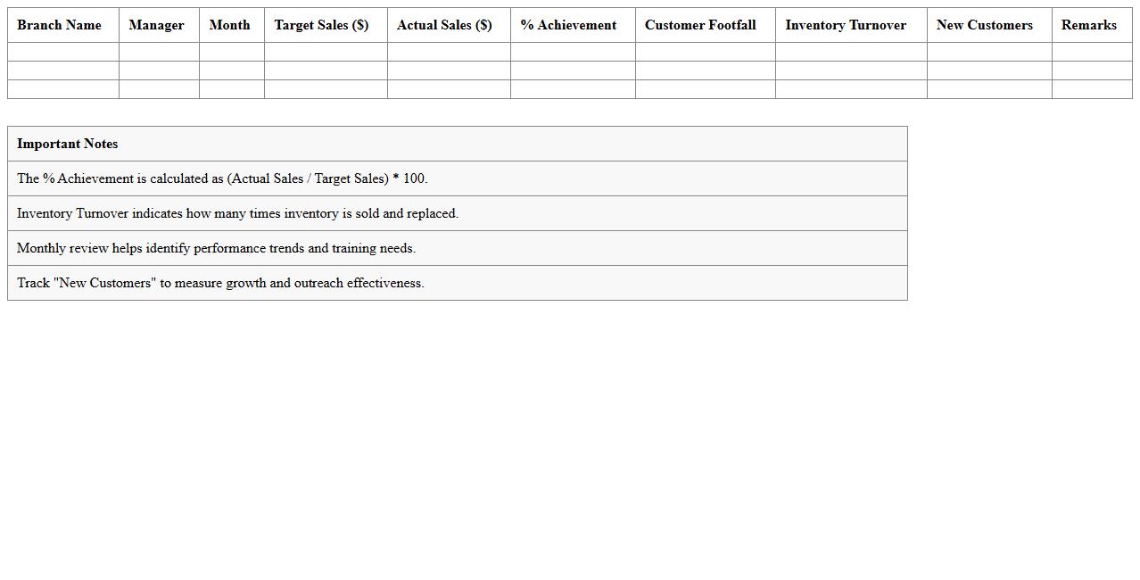Click the Actual Sales ($) header

(444, 25)
